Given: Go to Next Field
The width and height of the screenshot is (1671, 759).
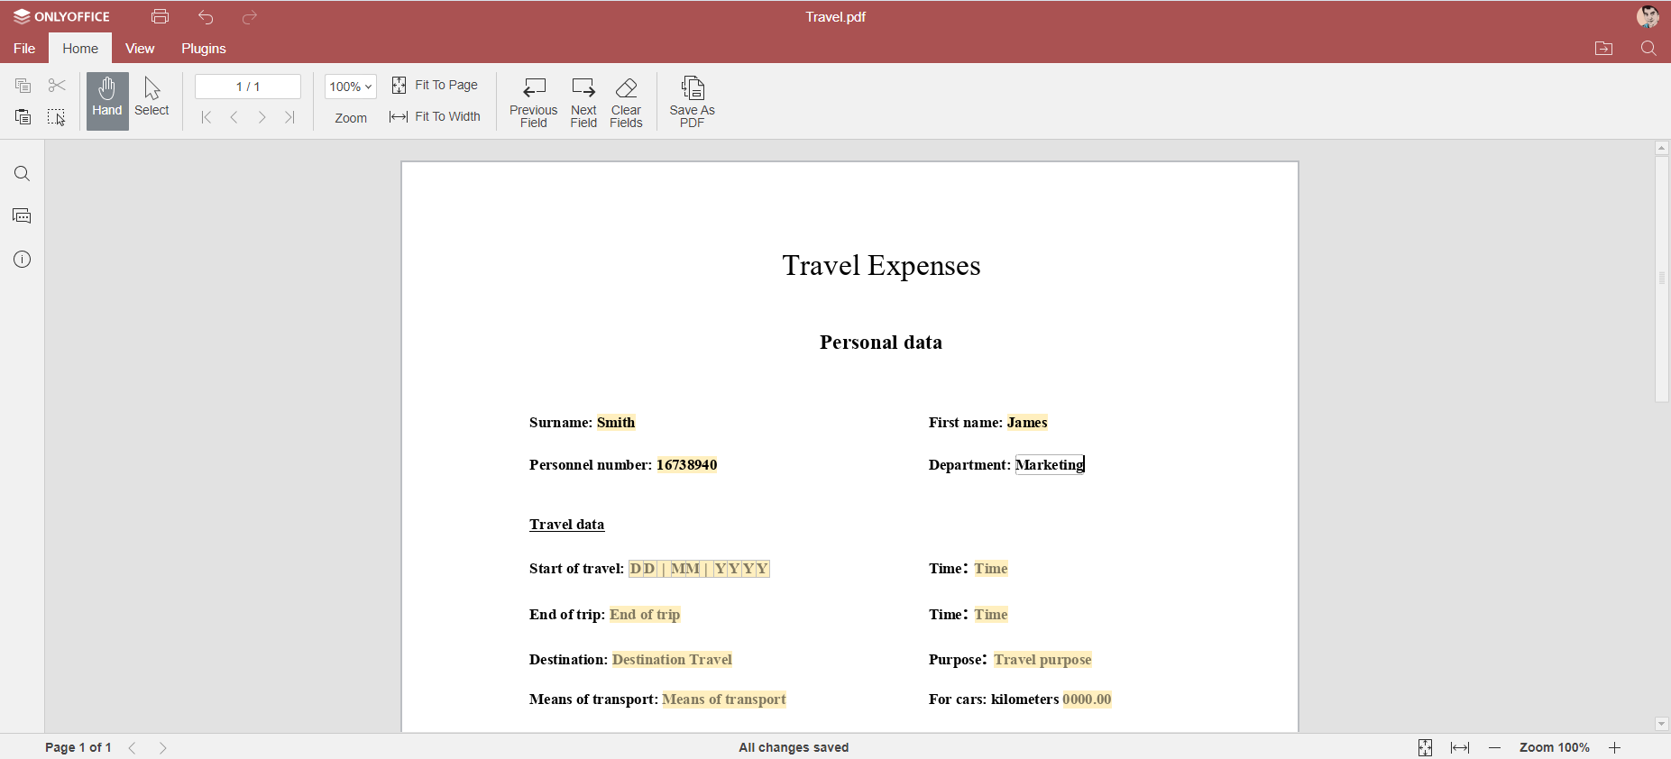Looking at the screenshot, I should pyautogui.click(x=583, y=101).
